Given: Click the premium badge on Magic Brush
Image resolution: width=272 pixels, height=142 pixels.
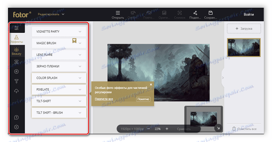Looking at the screenshot, I should 74,41.
